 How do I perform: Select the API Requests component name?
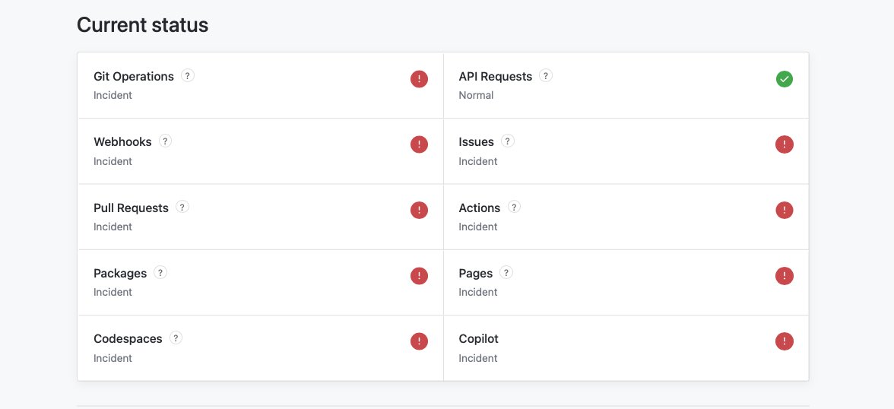point(496,77)
